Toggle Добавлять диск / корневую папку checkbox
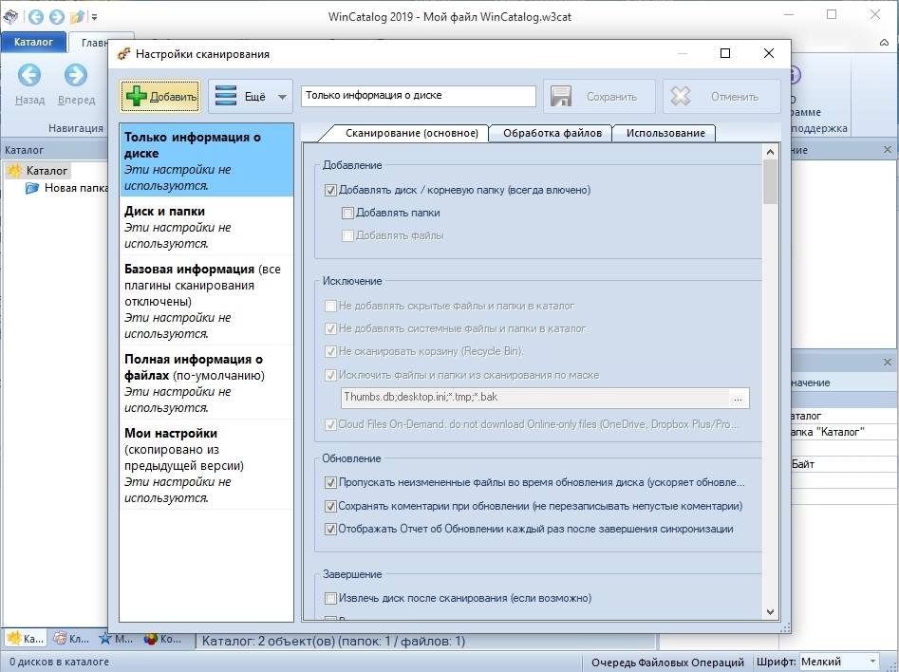Screen dimensions: 899x672 pyautogui.click(x=330, y=191)
